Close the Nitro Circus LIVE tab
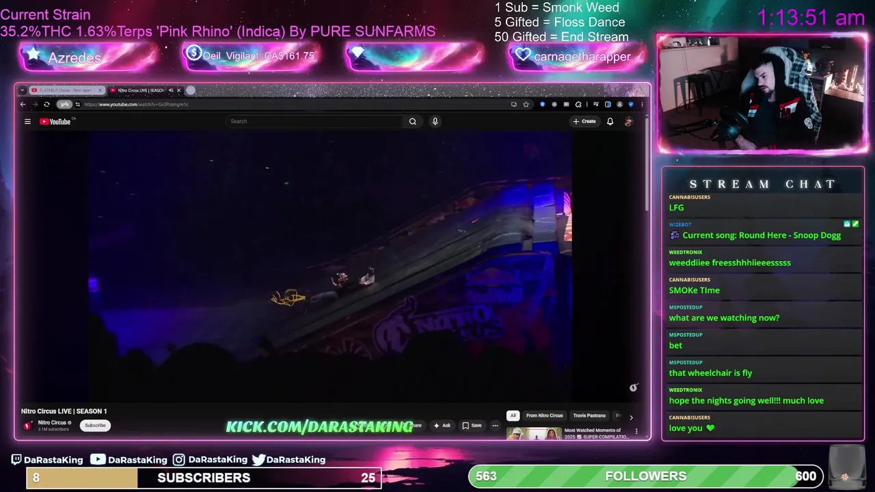This screenshot has height=492, width=875. point(179,90)
